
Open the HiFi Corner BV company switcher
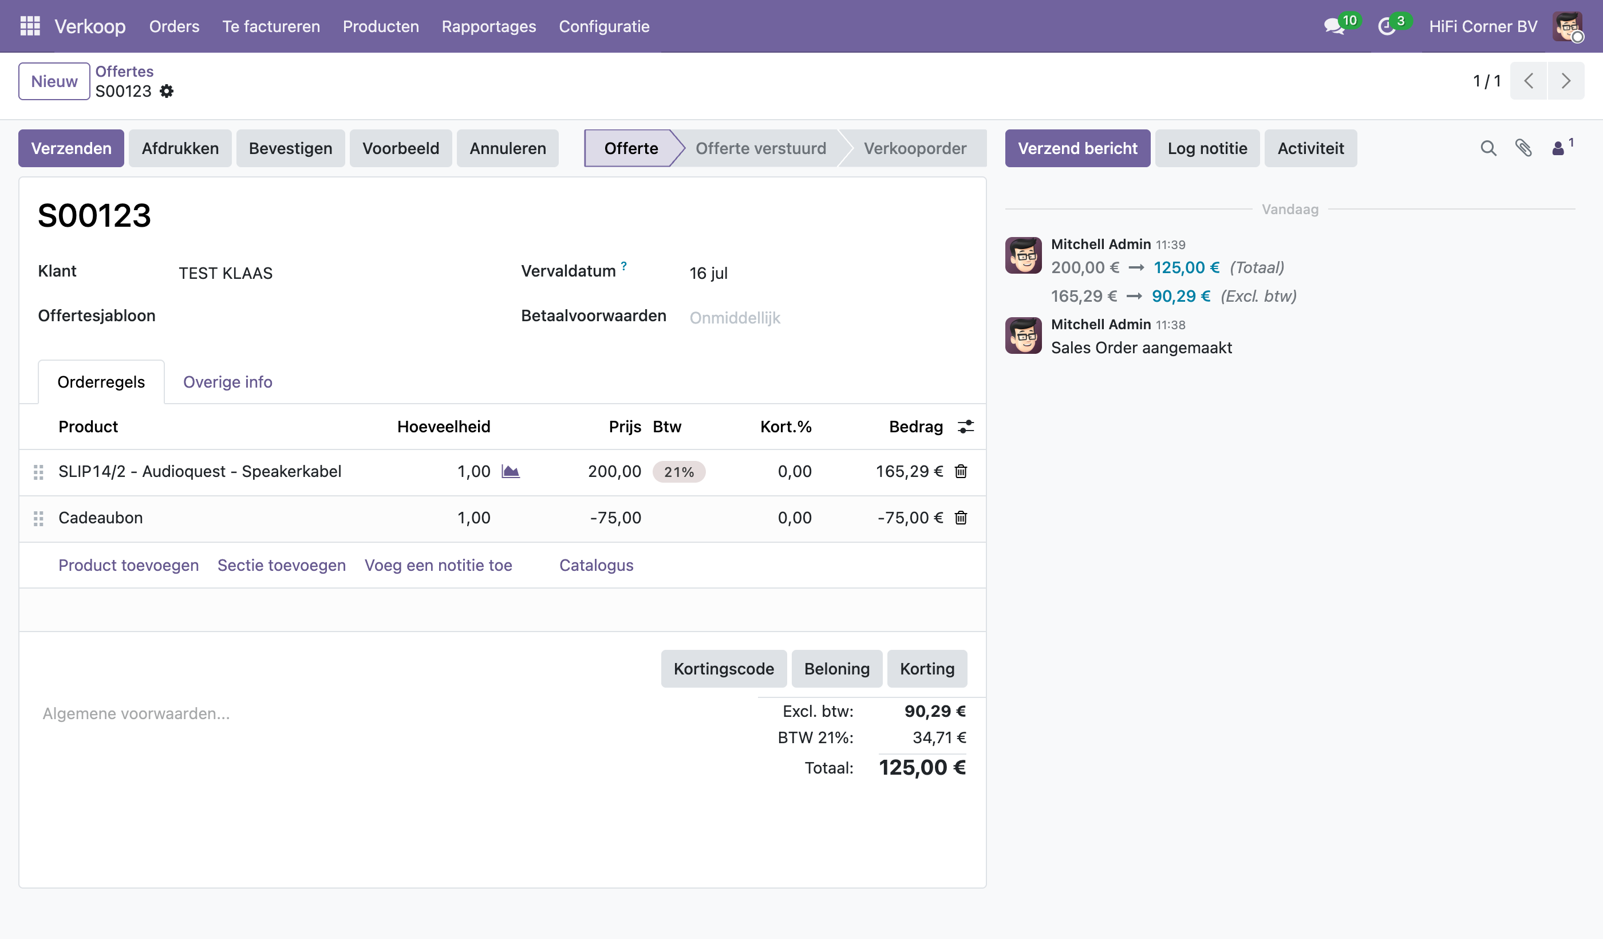point(1483,26)
